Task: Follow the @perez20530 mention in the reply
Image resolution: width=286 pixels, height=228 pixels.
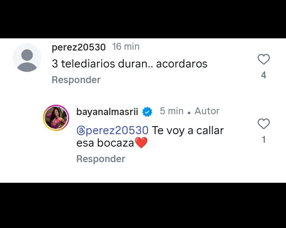Action: [x=113, y=131]
